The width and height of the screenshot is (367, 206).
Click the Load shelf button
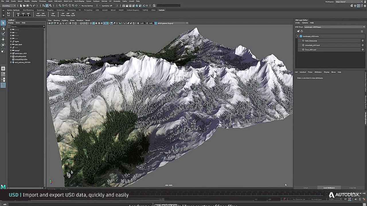pyautogui.click(x=8, y=14)
